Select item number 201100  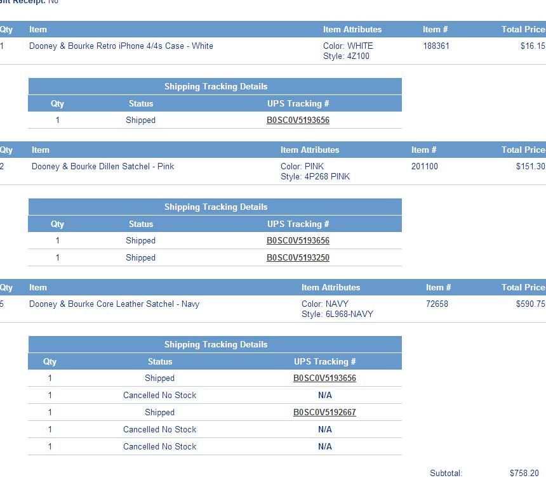tap(425, 167)
